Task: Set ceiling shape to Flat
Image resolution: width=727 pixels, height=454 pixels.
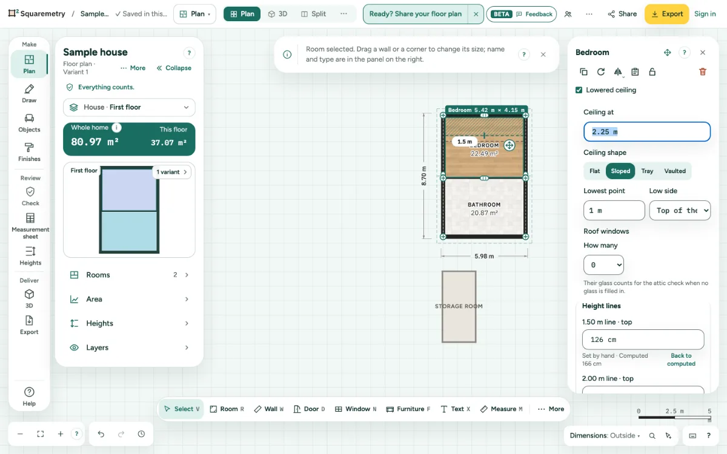Action: (x=595, y=171)
